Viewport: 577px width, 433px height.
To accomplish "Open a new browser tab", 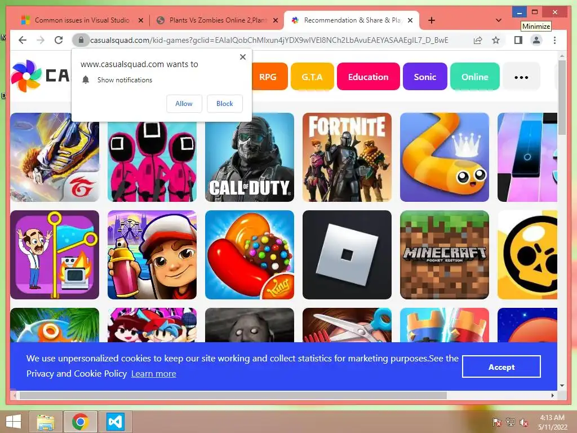I will pyautogui.click(x=432, y=20).
